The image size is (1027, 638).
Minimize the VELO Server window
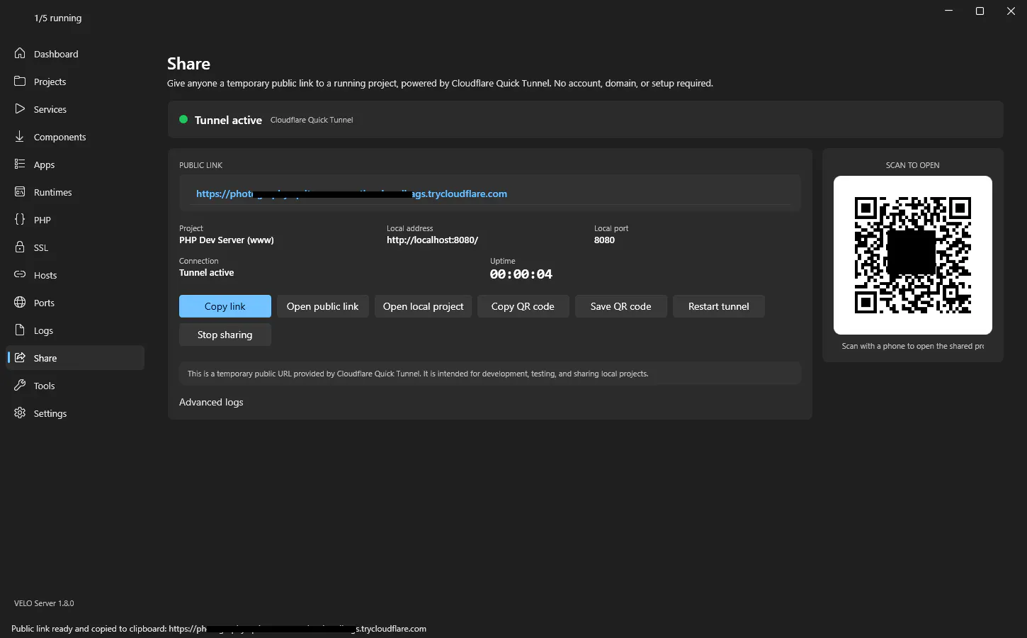(949, 11)
